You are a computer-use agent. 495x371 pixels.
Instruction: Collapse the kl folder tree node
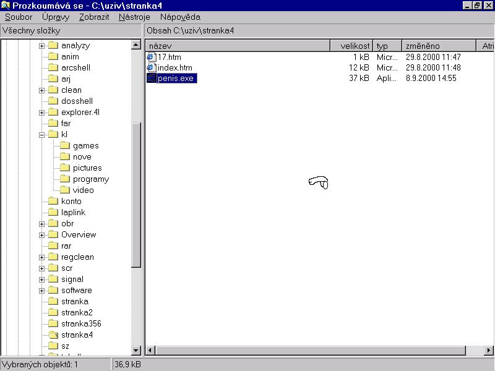point(41,135)
